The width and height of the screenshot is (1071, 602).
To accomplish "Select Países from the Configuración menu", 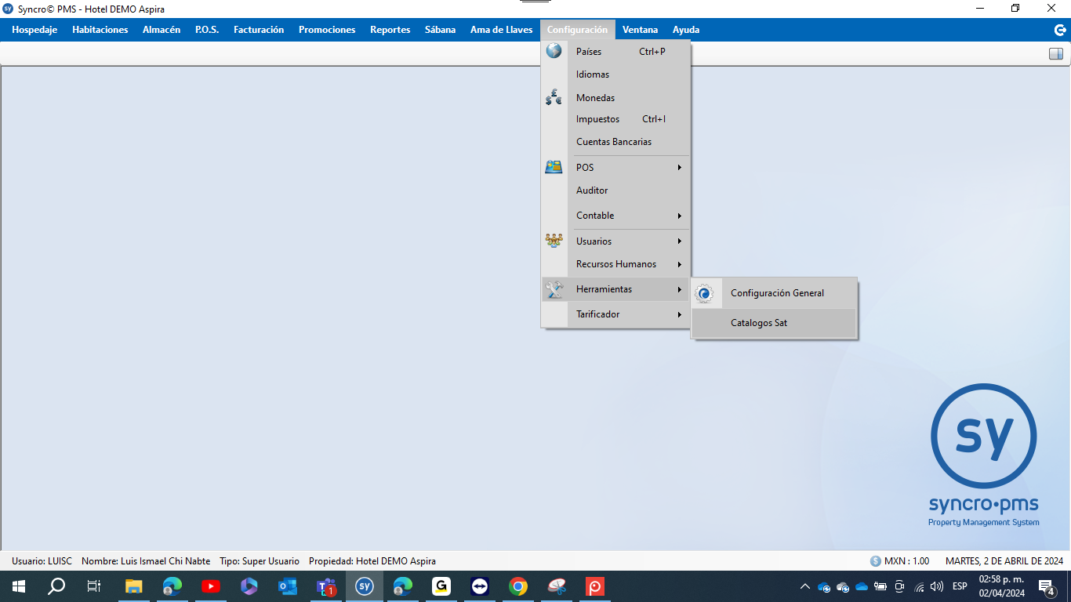I will coord(615,52).
